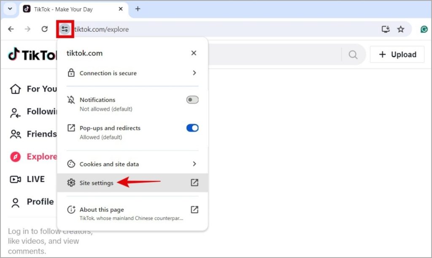Open About this page
This screenshot has width=432, height=258.
[132, 213]
